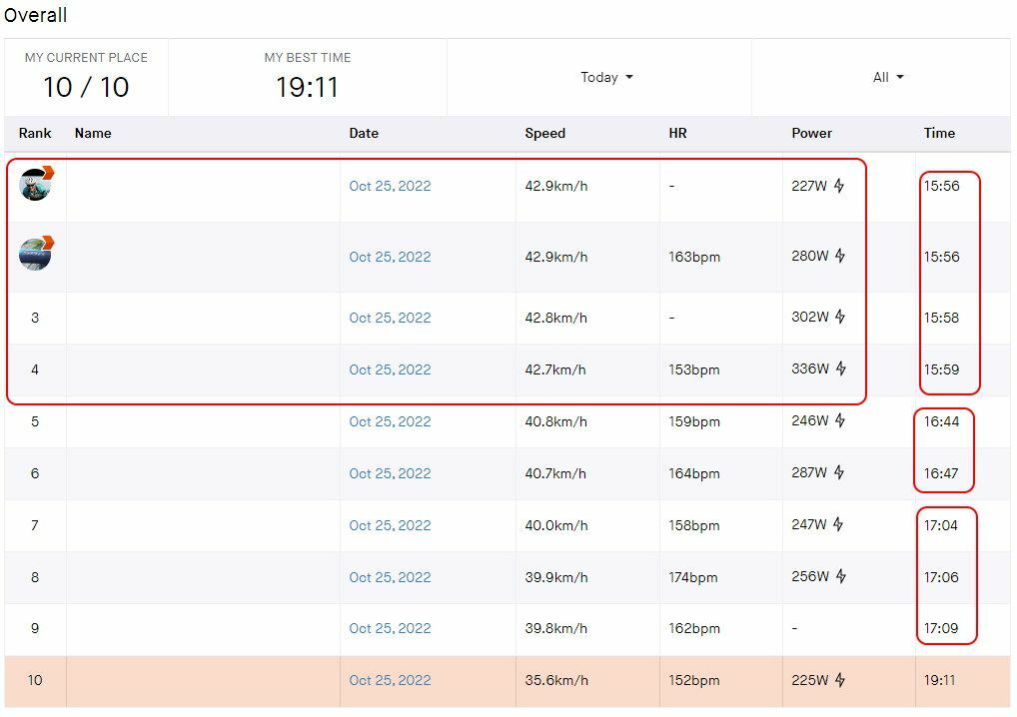1017x717 pixels.
Task: Click the 40.0km/h speed cell
Action: (555, 525)
